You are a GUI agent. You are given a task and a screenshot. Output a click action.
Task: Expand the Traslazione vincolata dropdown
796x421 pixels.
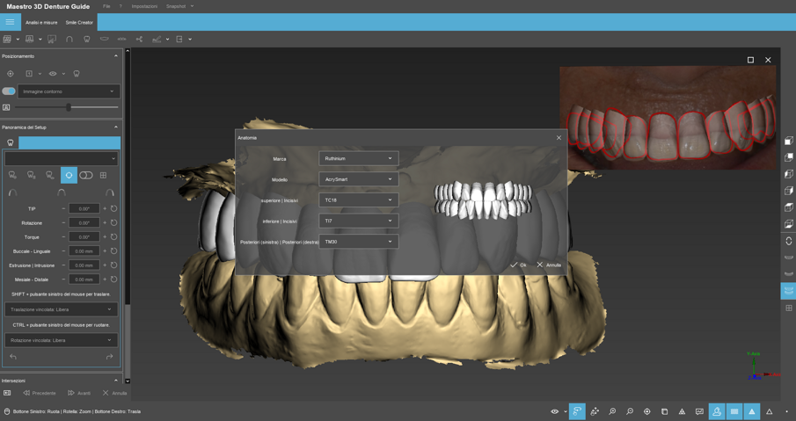[x=61, y=309]
